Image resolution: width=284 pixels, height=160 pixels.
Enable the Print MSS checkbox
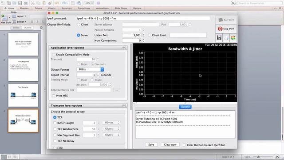54,96
